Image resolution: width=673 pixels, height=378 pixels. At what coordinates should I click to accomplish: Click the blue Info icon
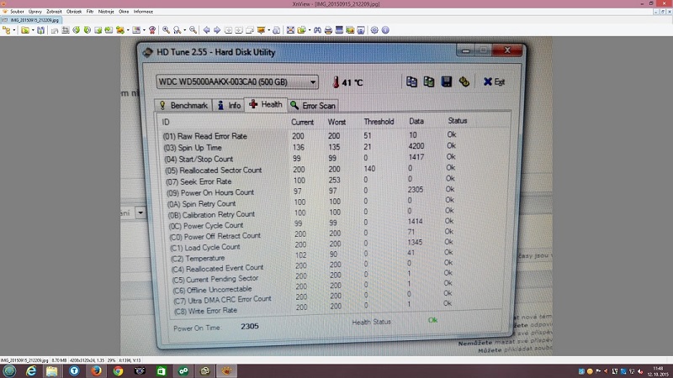pyautogui.click(x=385, y=30)
